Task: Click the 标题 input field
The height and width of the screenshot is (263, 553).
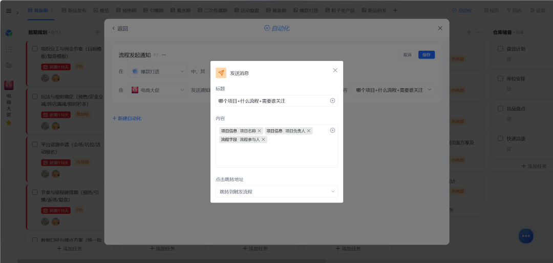Action: pos(276,100)
